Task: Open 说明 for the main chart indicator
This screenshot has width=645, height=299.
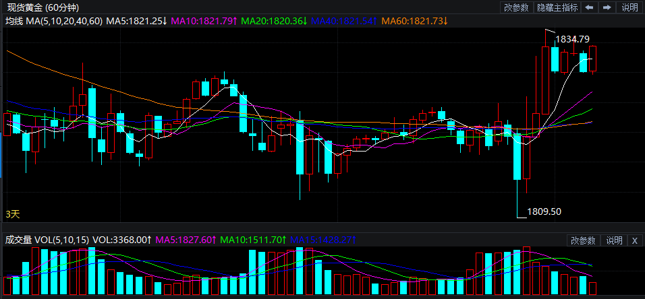Action: (x=629, y=7)
